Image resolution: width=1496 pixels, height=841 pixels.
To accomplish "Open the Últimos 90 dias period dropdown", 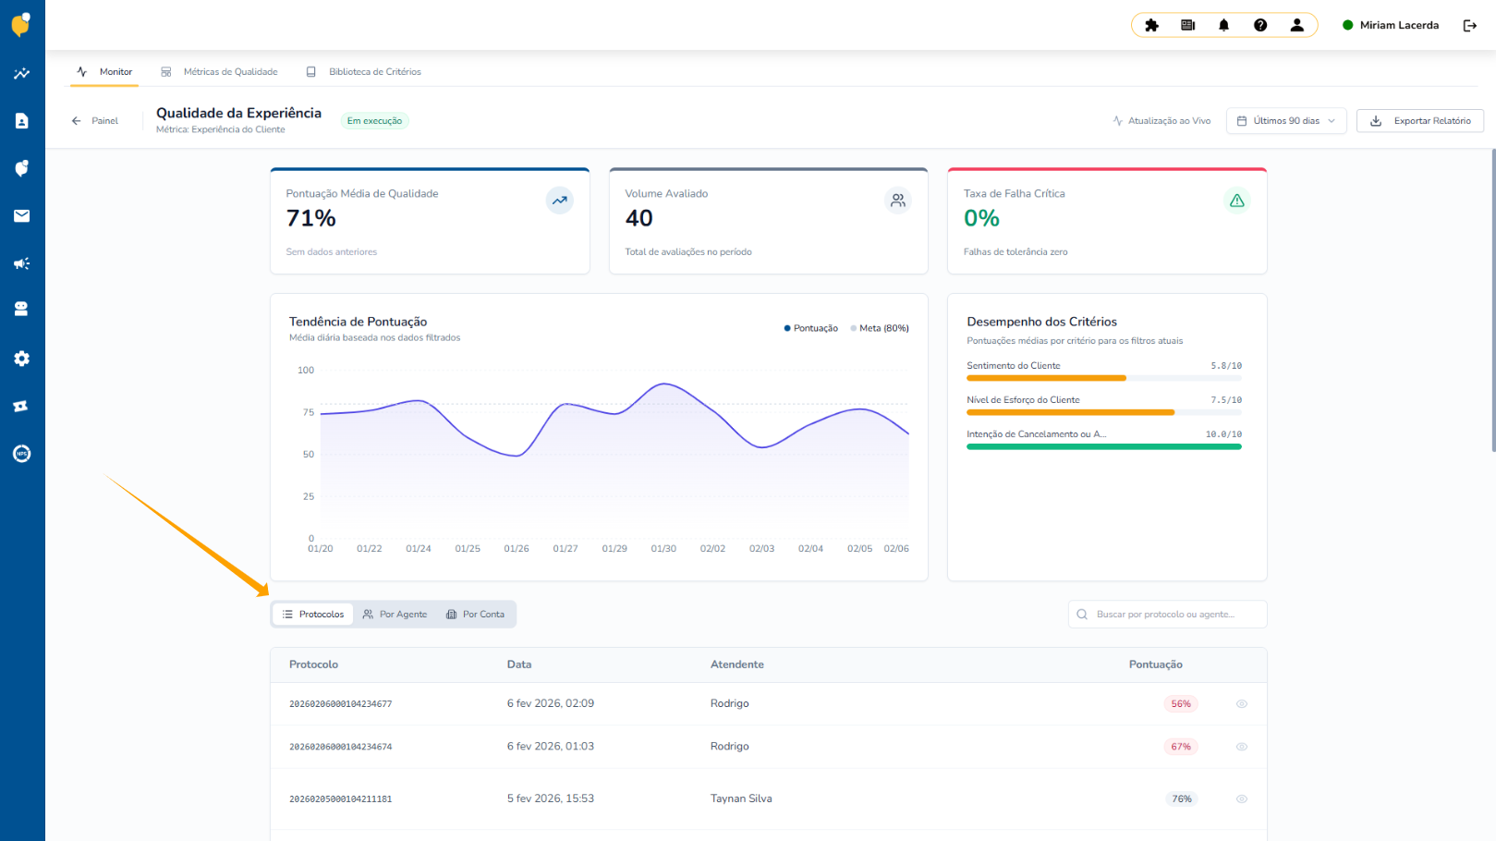I will pyautogui.click(x=1286, y=121).
